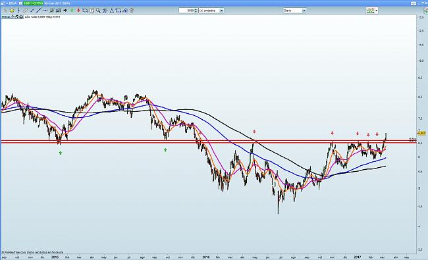
Task: Click the 2015 year label on the time axis
Action: (55, 257)
